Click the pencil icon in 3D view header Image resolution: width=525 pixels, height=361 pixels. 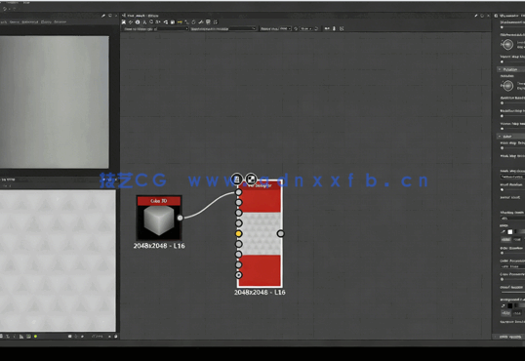click(103, 16)
